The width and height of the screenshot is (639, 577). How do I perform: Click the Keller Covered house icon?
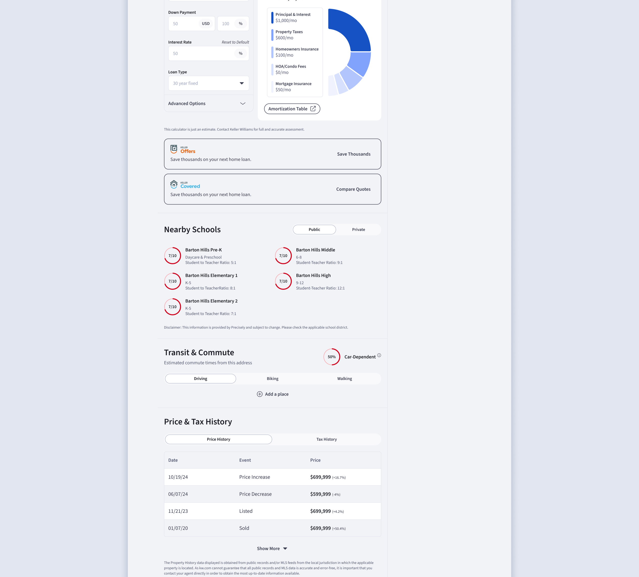coord(174,184)
